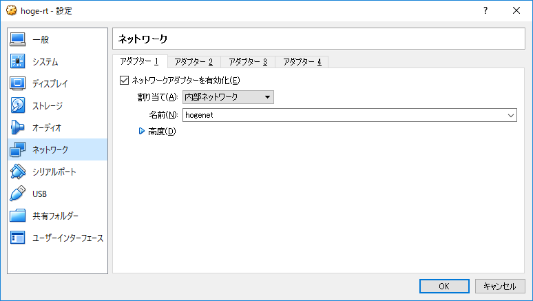Click the Network (ネットワーク) monitors icon
The image size is (533, 301).
point(17,149)
